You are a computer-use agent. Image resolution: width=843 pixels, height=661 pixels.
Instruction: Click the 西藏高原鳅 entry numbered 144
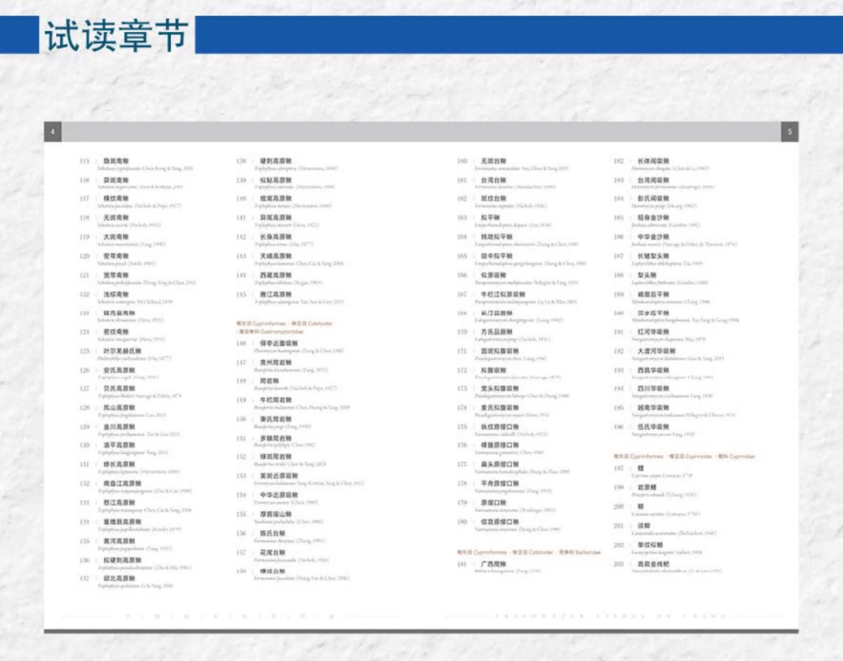point(275,275)
